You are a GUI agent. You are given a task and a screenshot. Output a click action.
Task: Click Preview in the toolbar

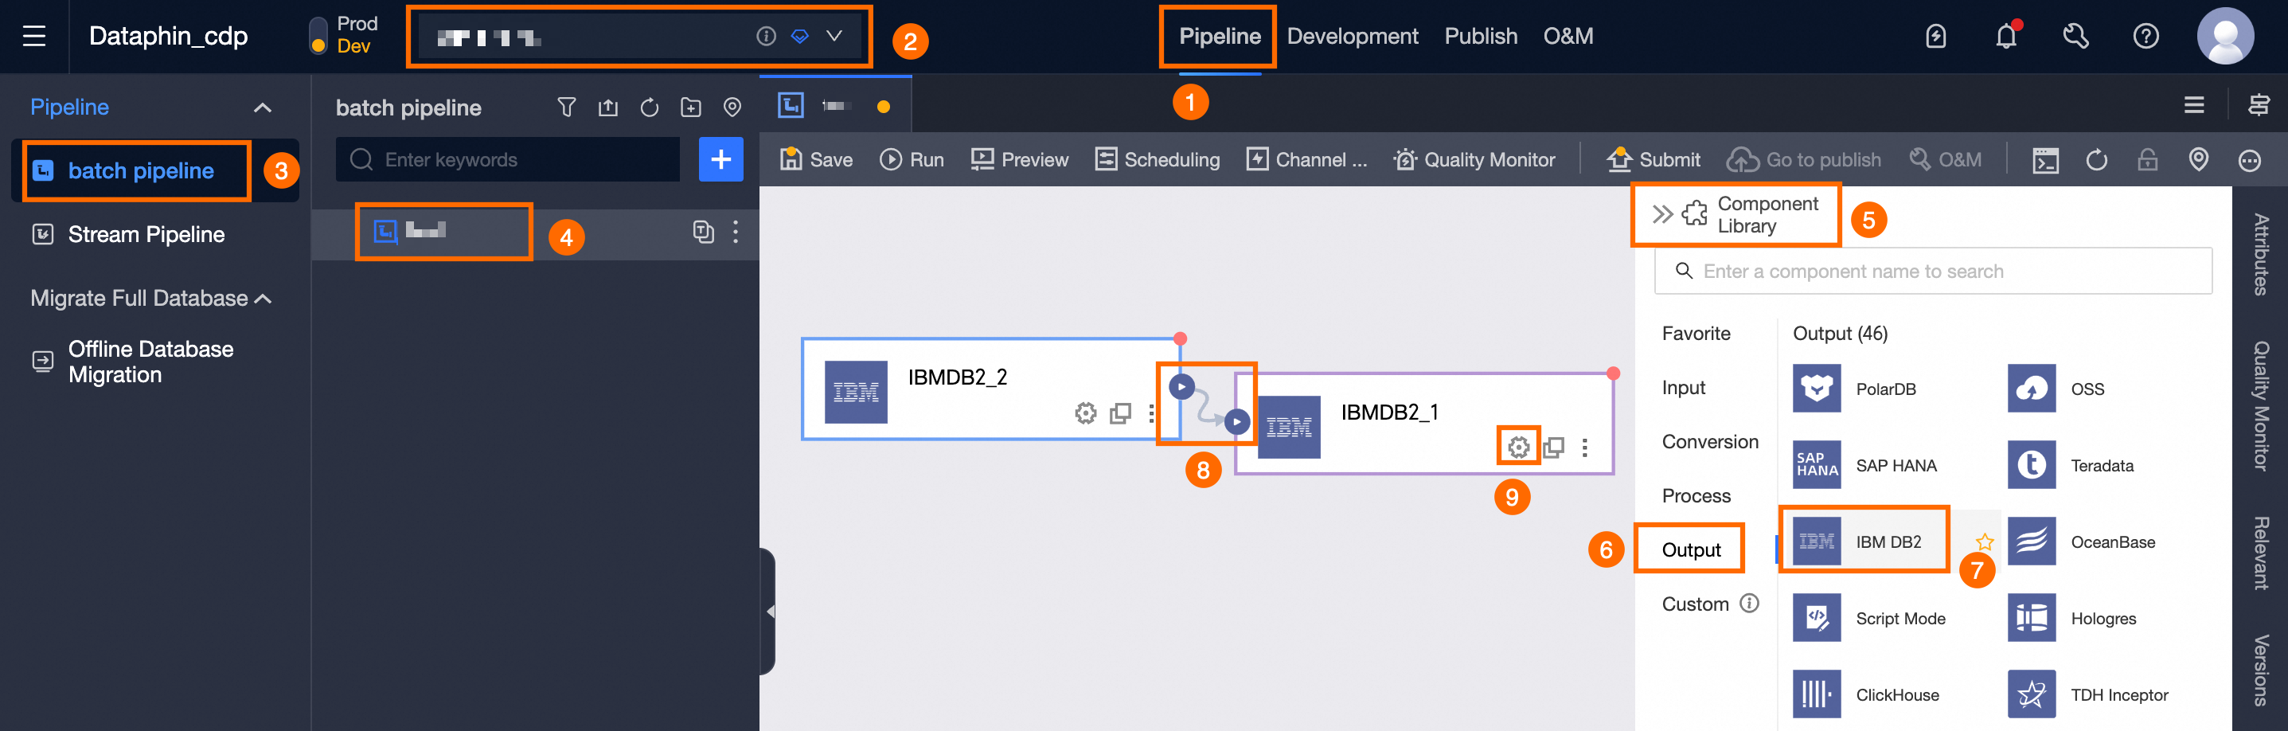pyautogui.click(x=1019, y=160)
